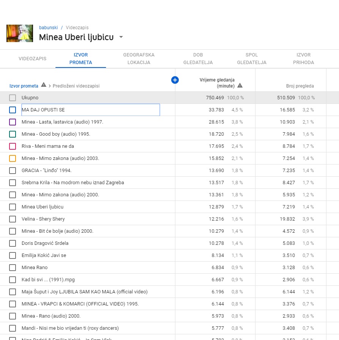This screenshot has width=339, height=340.
Task: Click the MA DAJ OPUSTI SE row title
Action: click(43, 110)
